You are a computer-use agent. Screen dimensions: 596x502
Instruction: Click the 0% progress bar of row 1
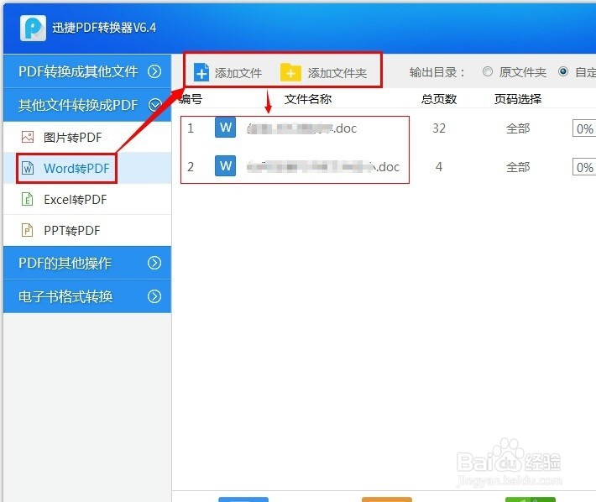coord(584,128)
